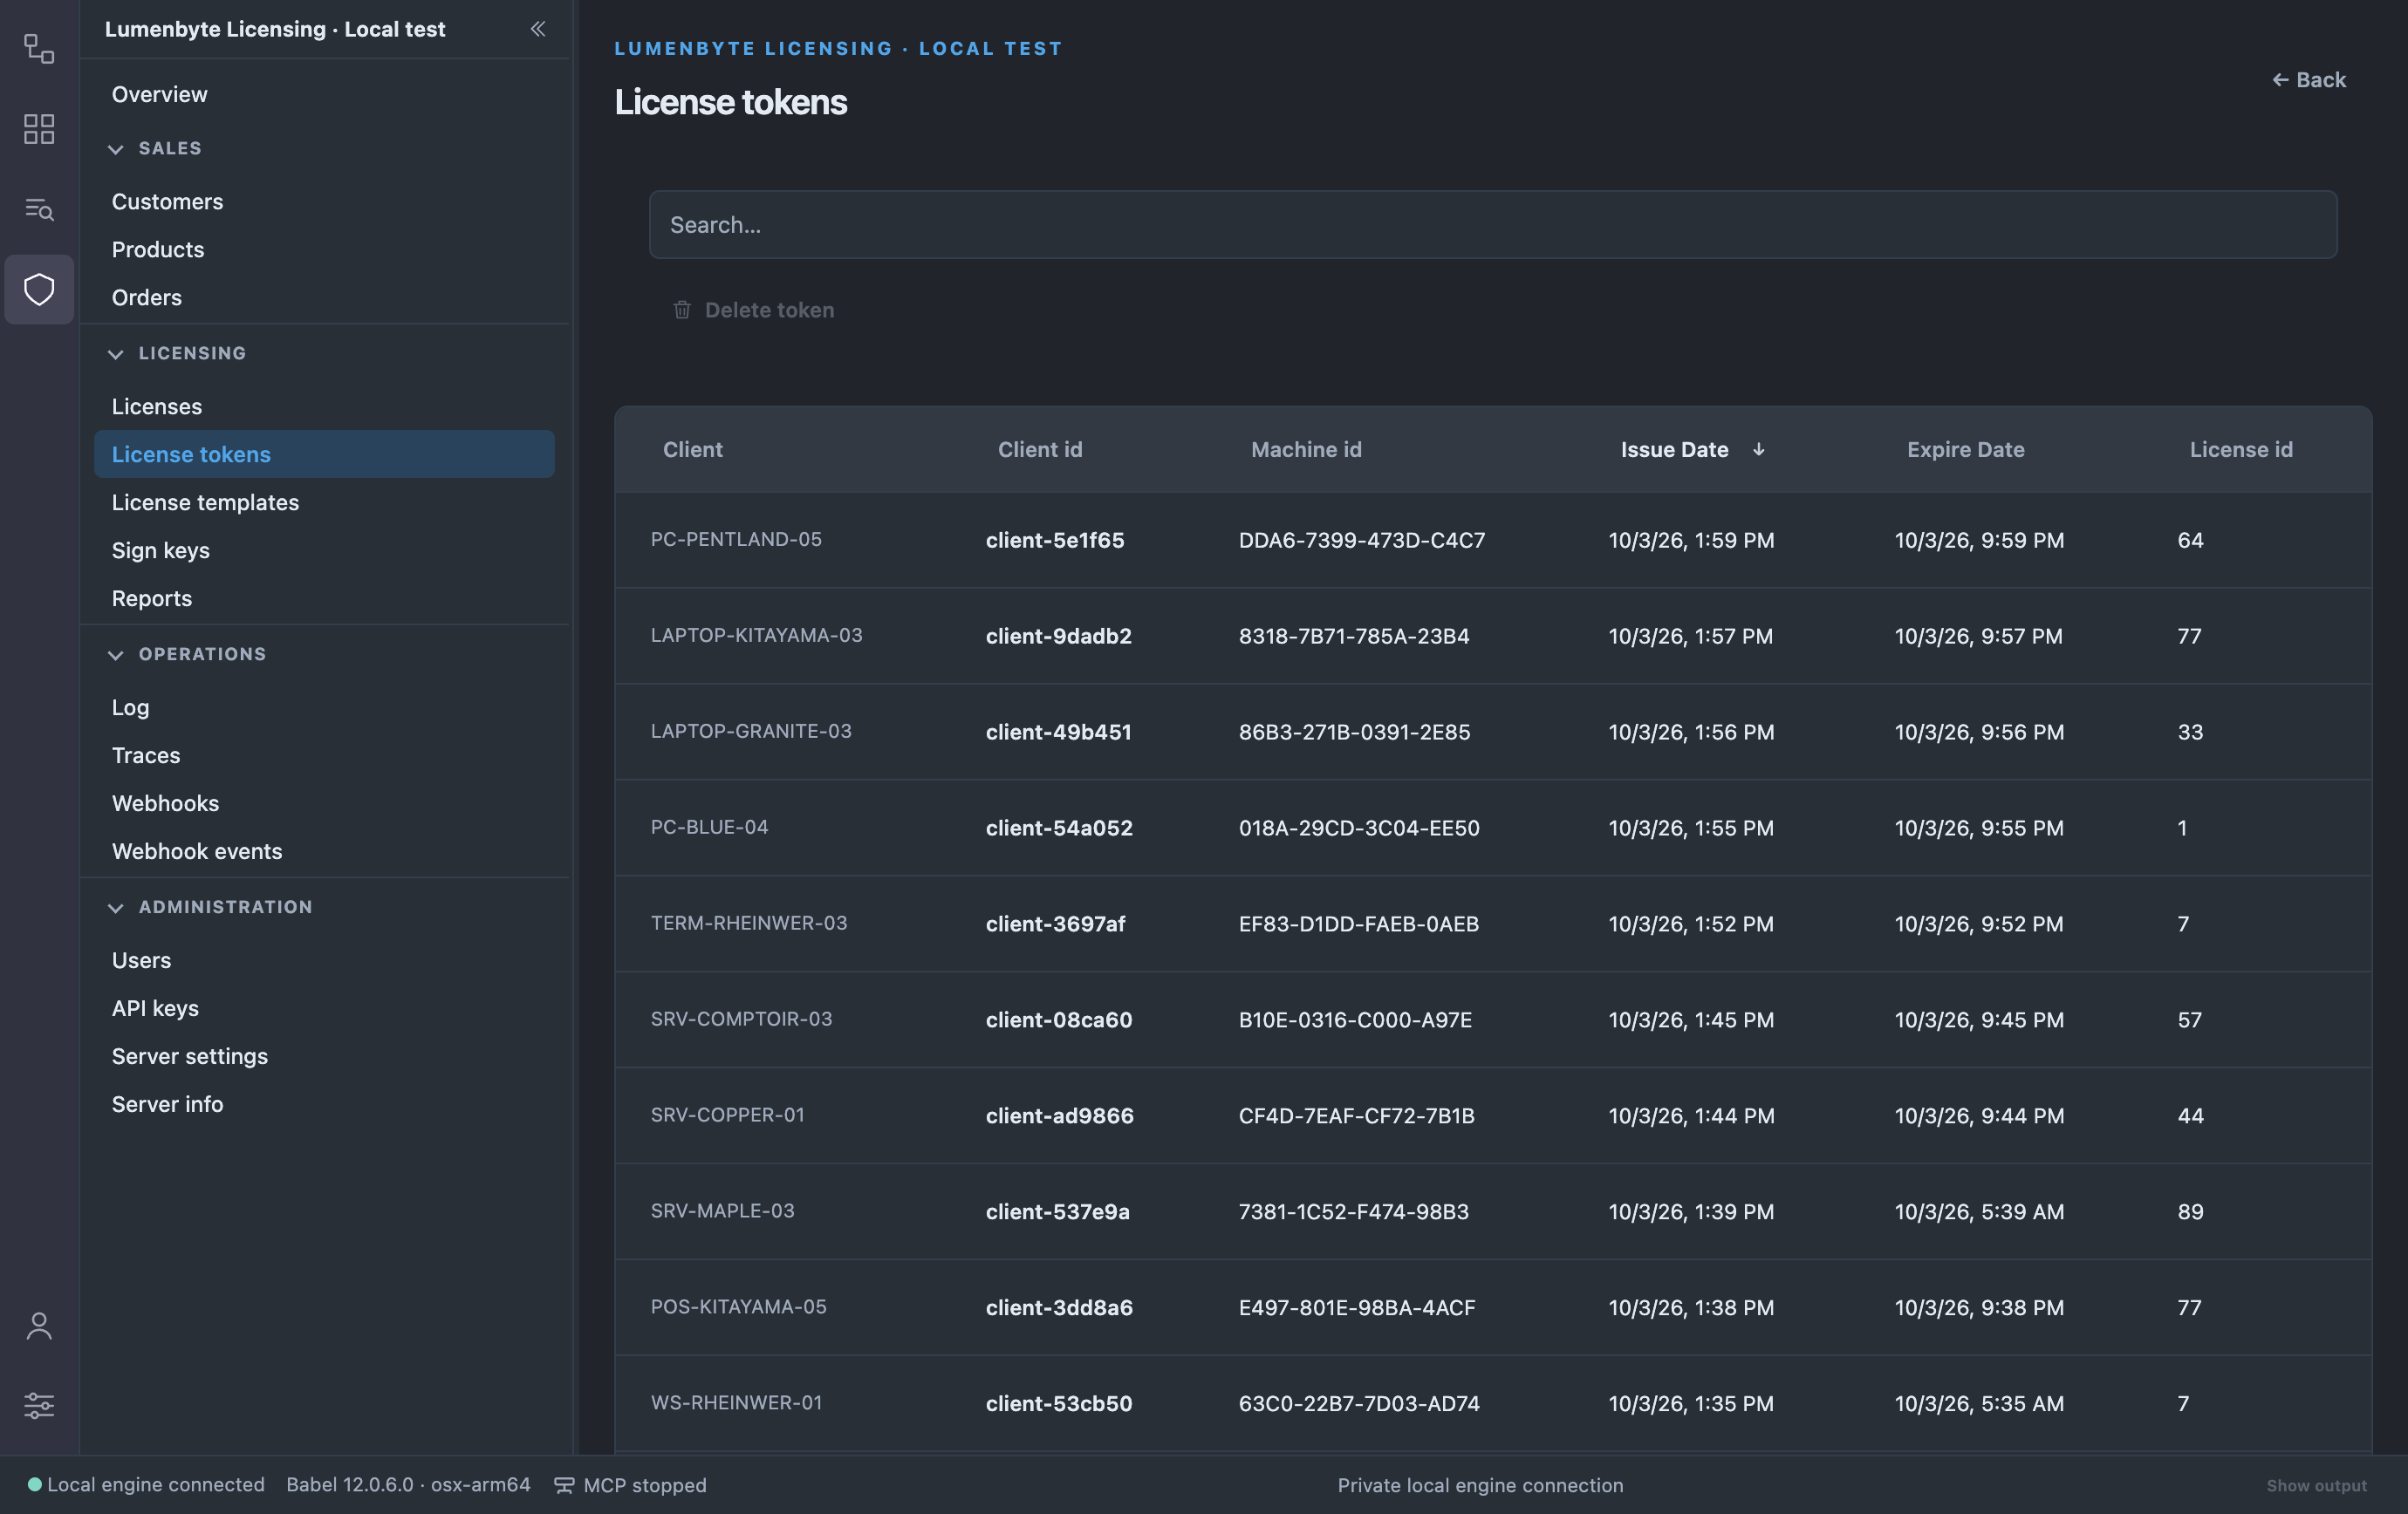Click the sort arrow next to Issue Date
The height and width of the screenshot is (1514, 2408).
[x=1758, y=450]
